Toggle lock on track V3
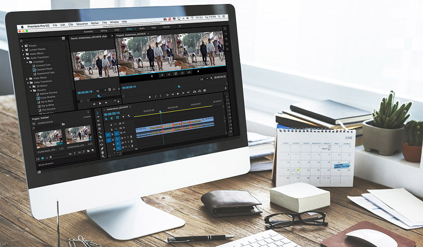 point(111,125)
